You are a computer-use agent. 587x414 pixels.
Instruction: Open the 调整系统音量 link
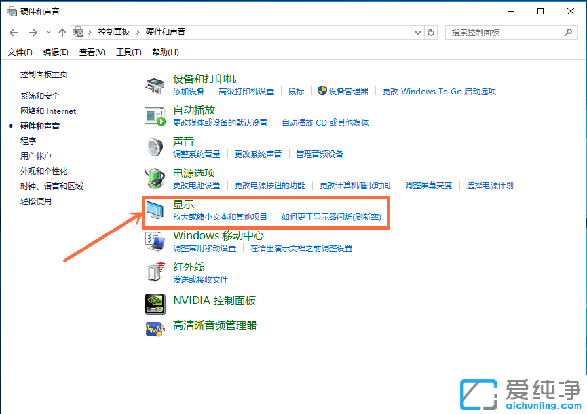point(197,154)
